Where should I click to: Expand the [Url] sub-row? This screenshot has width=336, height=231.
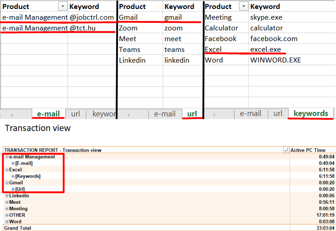coord(13,189)
